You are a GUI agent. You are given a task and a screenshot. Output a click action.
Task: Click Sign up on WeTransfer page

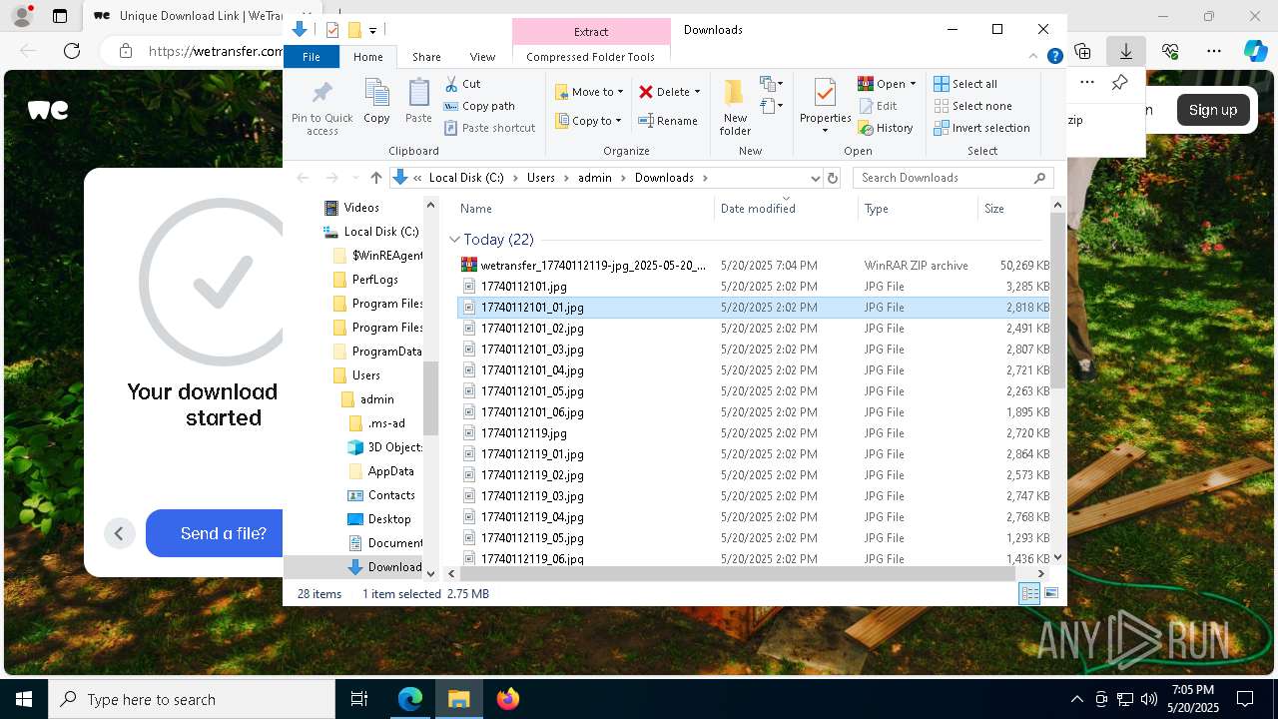click(x=1213, y=110)
